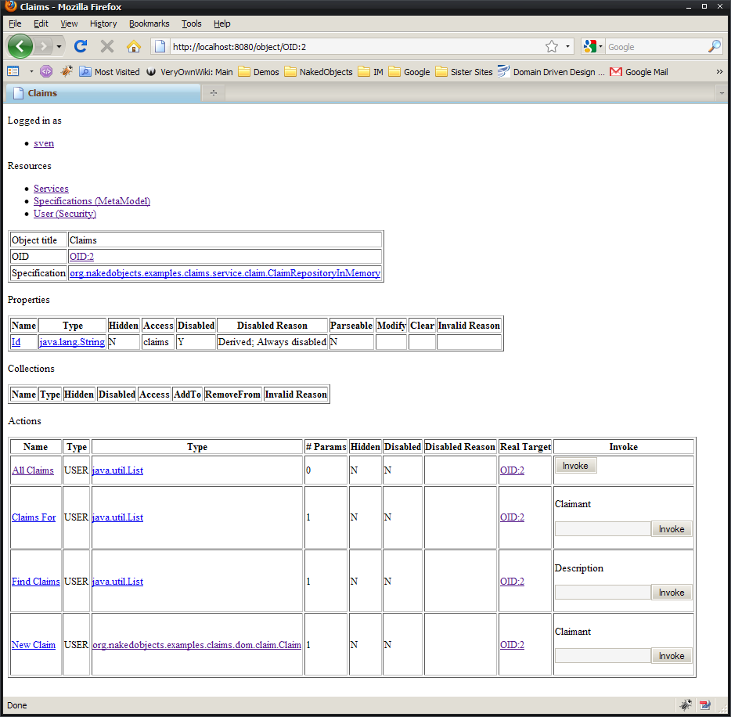Open the User (Security) link
This screenshot has width=731, height=717.
coord(65,214)
